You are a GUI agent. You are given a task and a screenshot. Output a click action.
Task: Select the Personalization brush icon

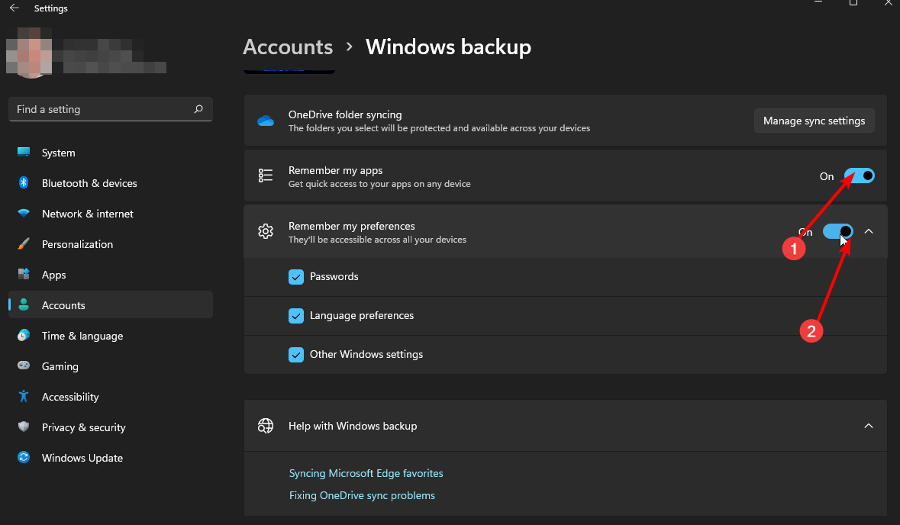tap(24, 244)
